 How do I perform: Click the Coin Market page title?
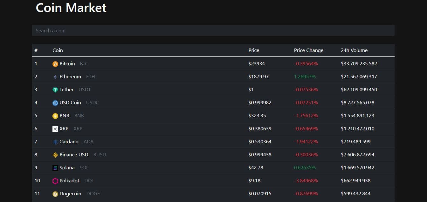(x=71, y=8)
